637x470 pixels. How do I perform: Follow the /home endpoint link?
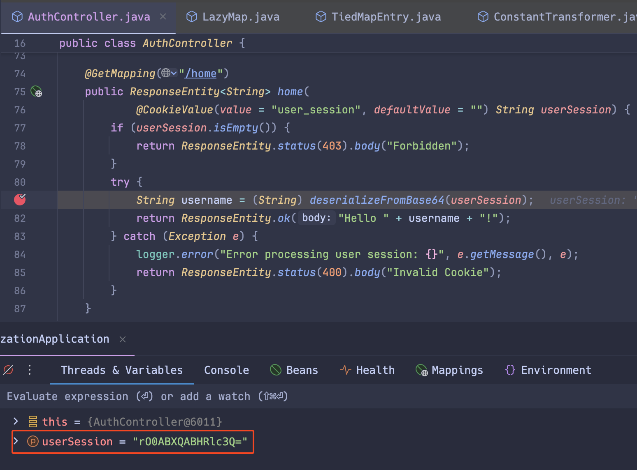(x=201, y=73)
